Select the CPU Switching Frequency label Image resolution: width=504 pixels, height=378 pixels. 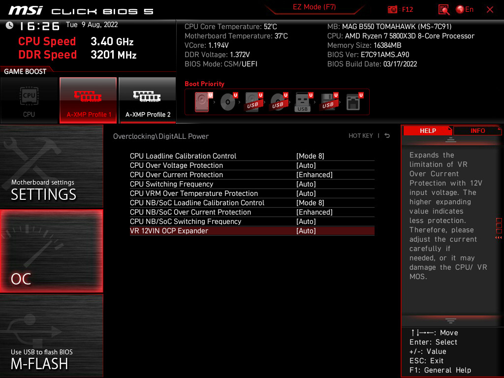pyautogui.click(x=171, y=184)
